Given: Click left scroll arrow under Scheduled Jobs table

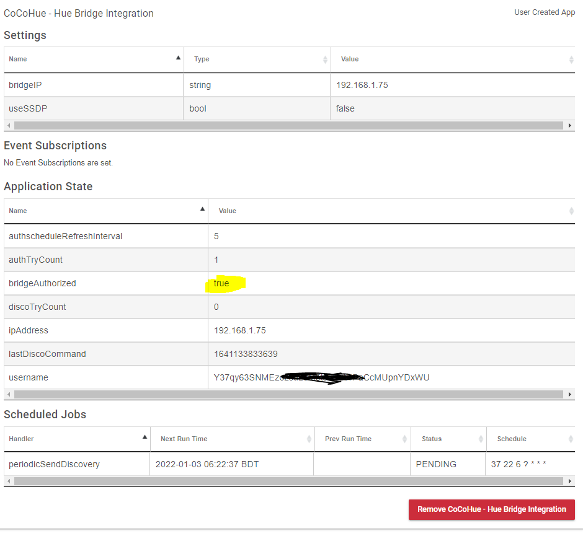Looking at the screenshot, I should click(x=9, y=481).
